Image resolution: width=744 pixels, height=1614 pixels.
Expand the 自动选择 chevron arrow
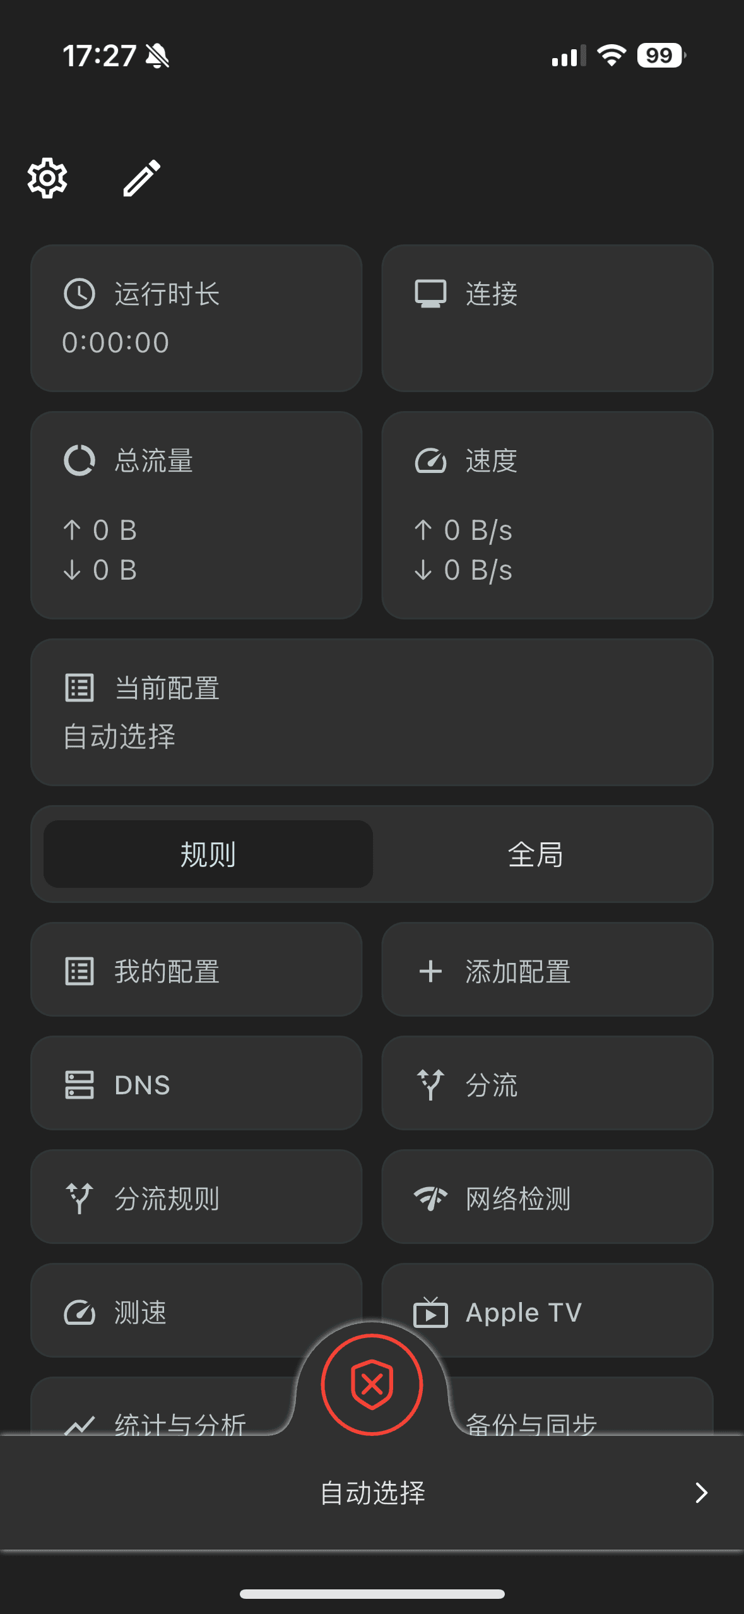click(x=700, y=1493)
